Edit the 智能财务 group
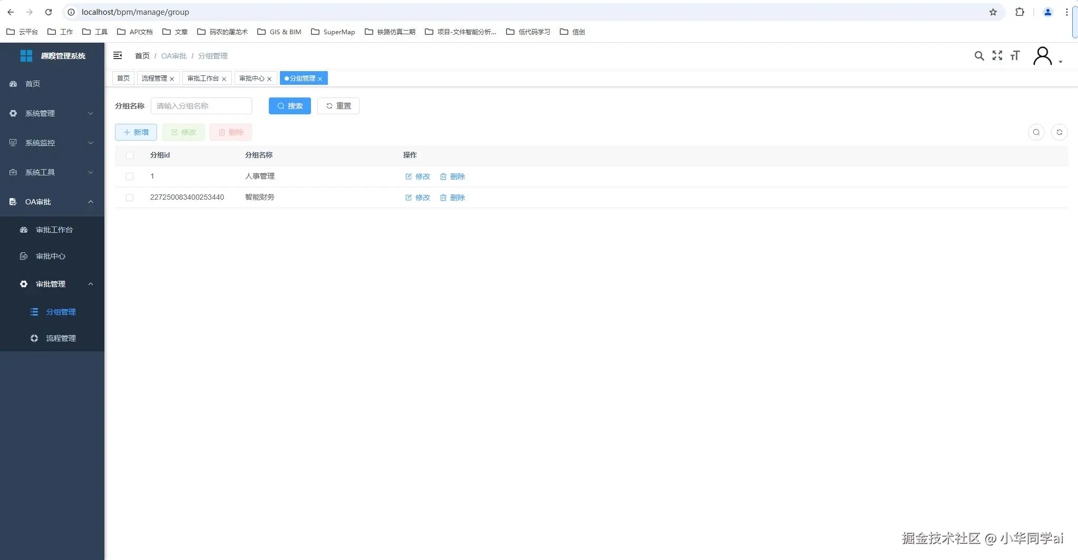The width and height of the screenshot is (1078, 560). 417,198
